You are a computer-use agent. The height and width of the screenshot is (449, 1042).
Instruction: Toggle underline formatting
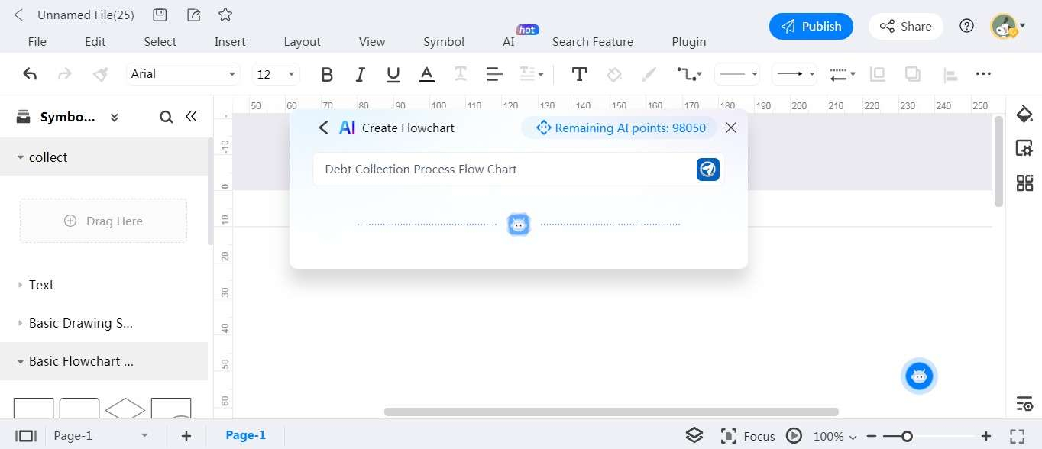pyautogui.click(x=393, y=74)
